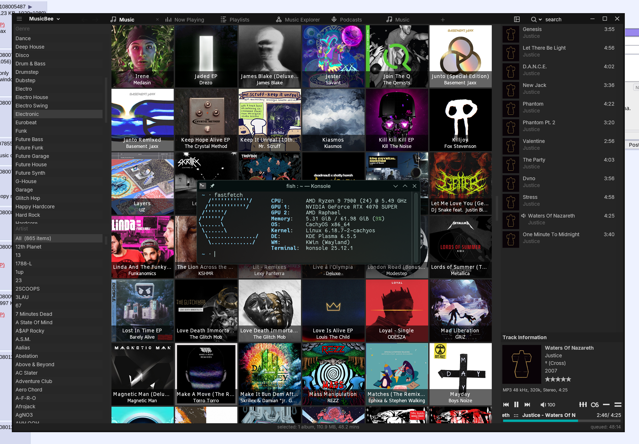Pin the Konsole window

point(212,186)
